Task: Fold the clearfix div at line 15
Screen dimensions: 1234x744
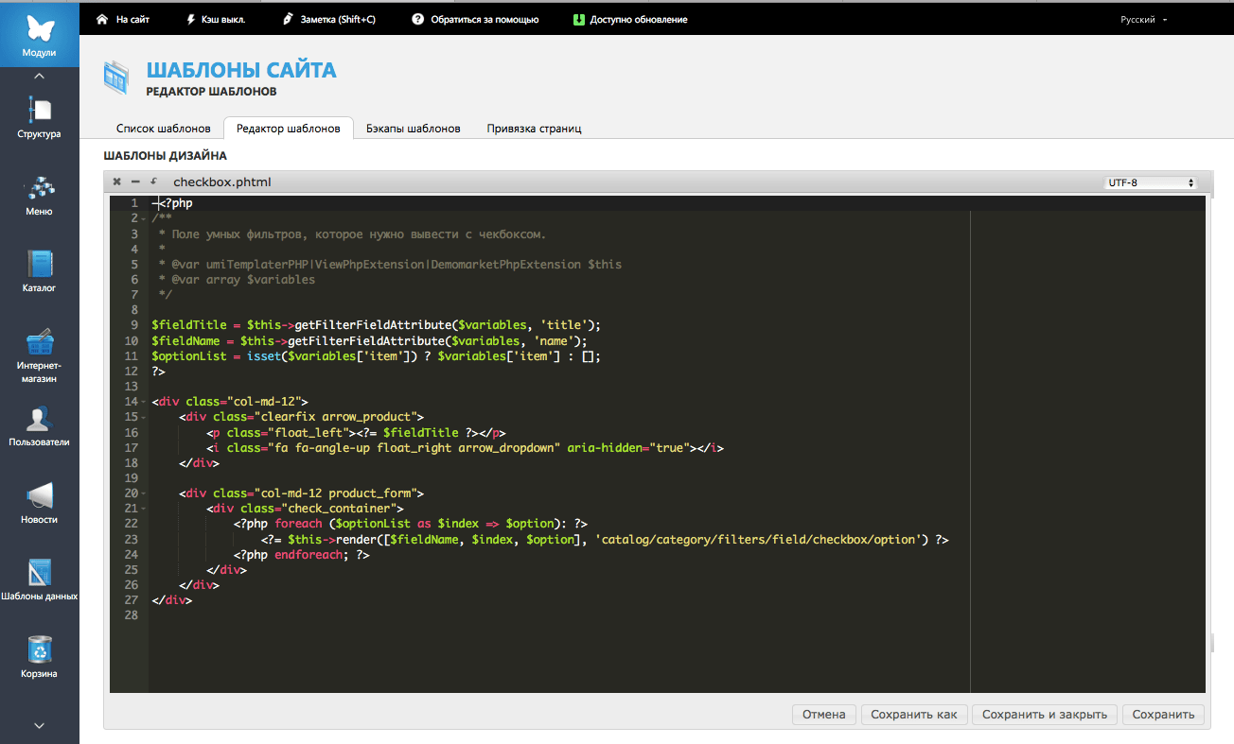Action: click(x=143, y=417)
